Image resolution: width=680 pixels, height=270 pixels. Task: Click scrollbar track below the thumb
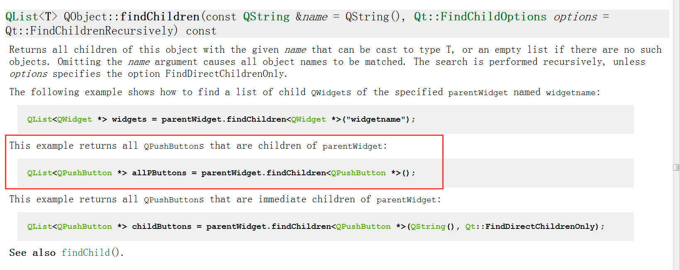(x=676, y=220)
